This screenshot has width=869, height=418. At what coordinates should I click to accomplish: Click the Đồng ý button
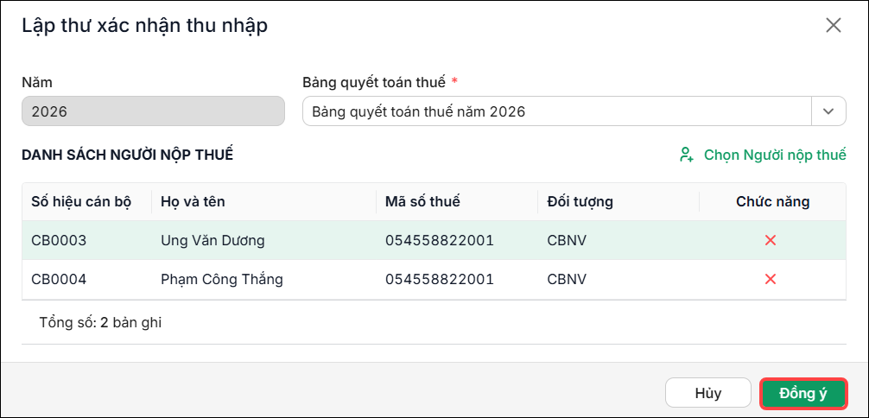click(x=803, y=394)
